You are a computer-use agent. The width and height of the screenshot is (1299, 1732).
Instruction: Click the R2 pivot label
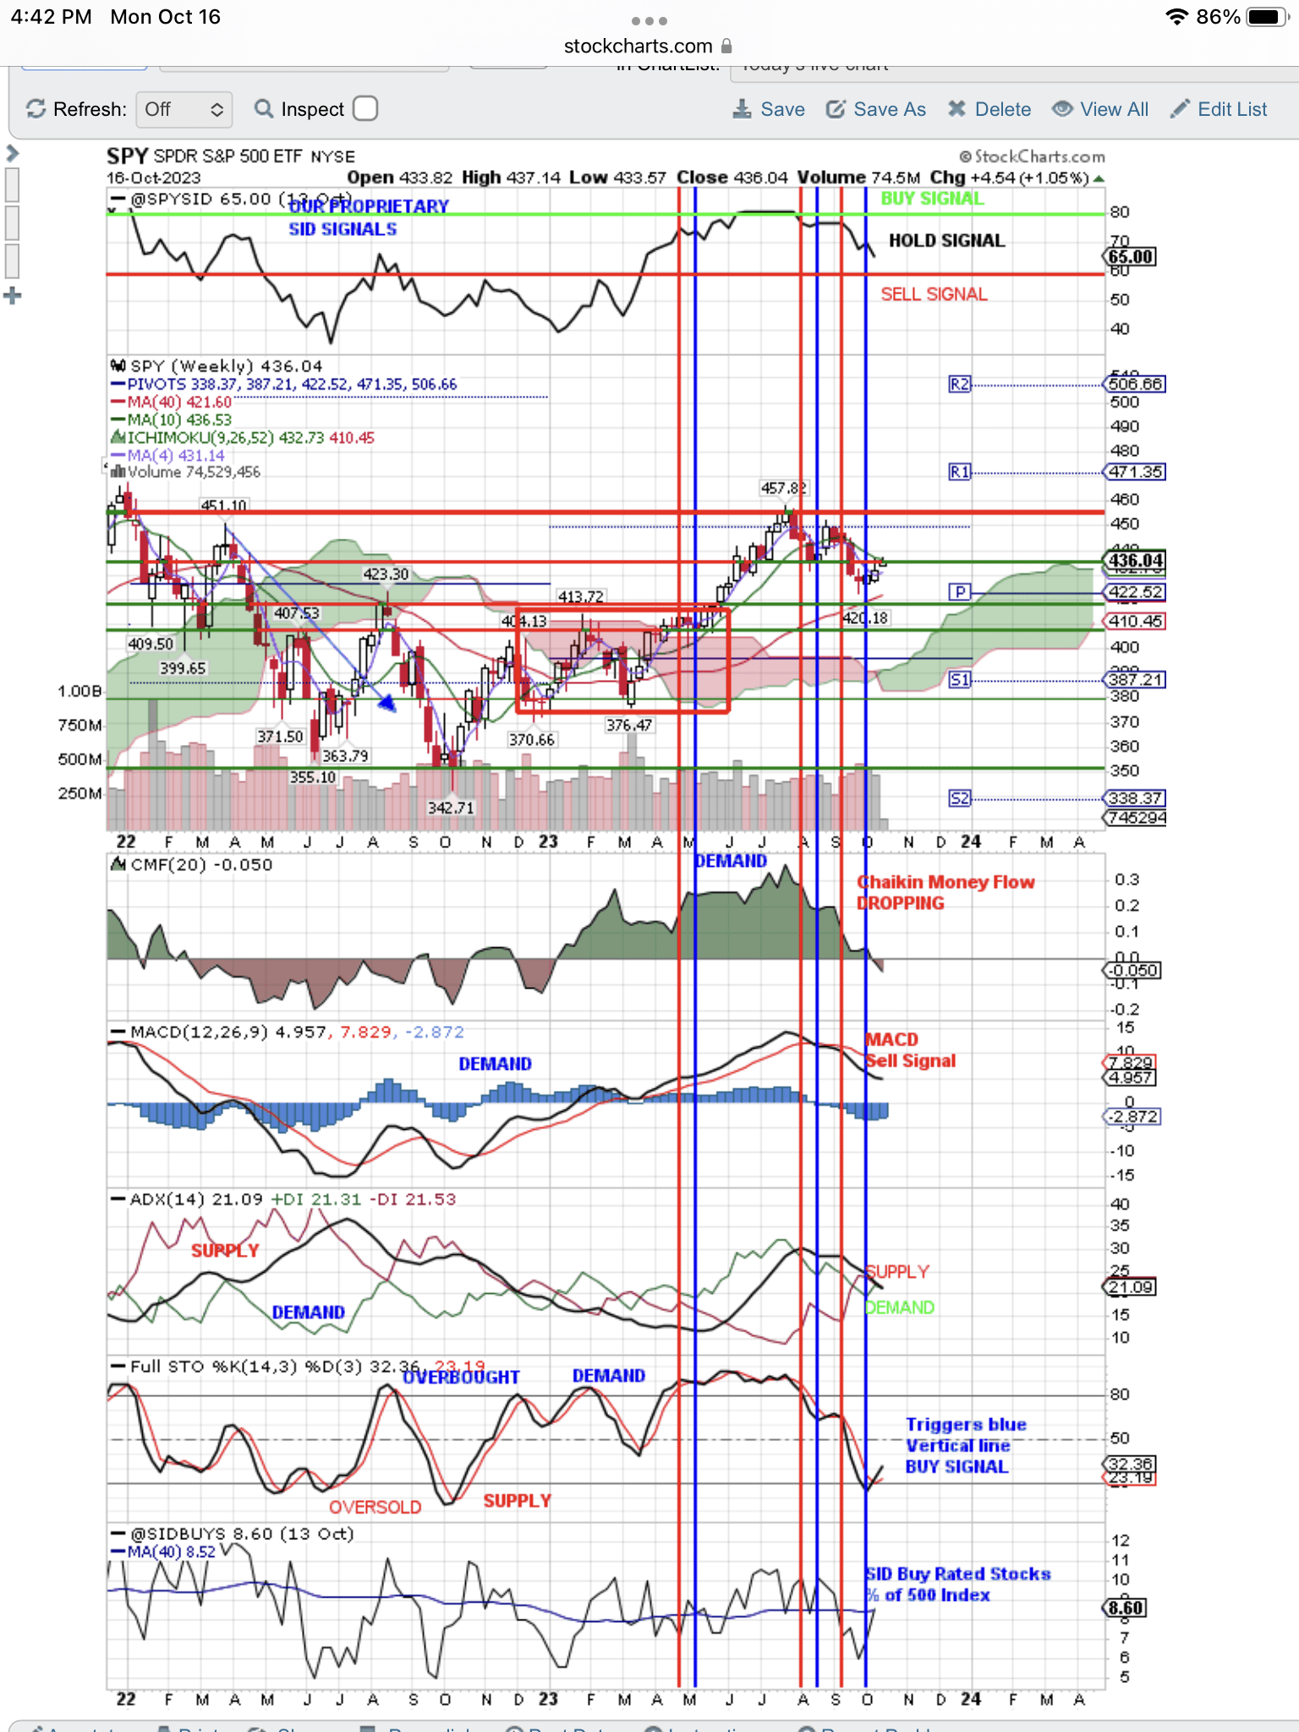tap(959, 384)
